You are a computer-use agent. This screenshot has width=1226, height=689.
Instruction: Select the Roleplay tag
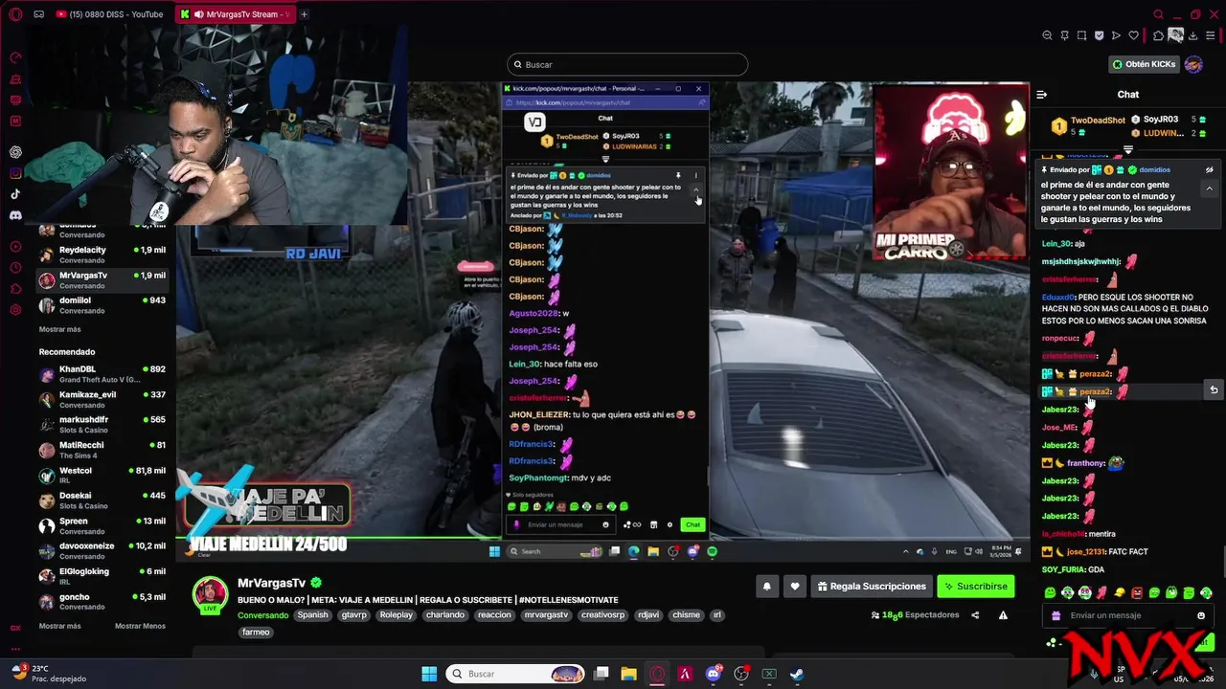click(x=397, y=615)
